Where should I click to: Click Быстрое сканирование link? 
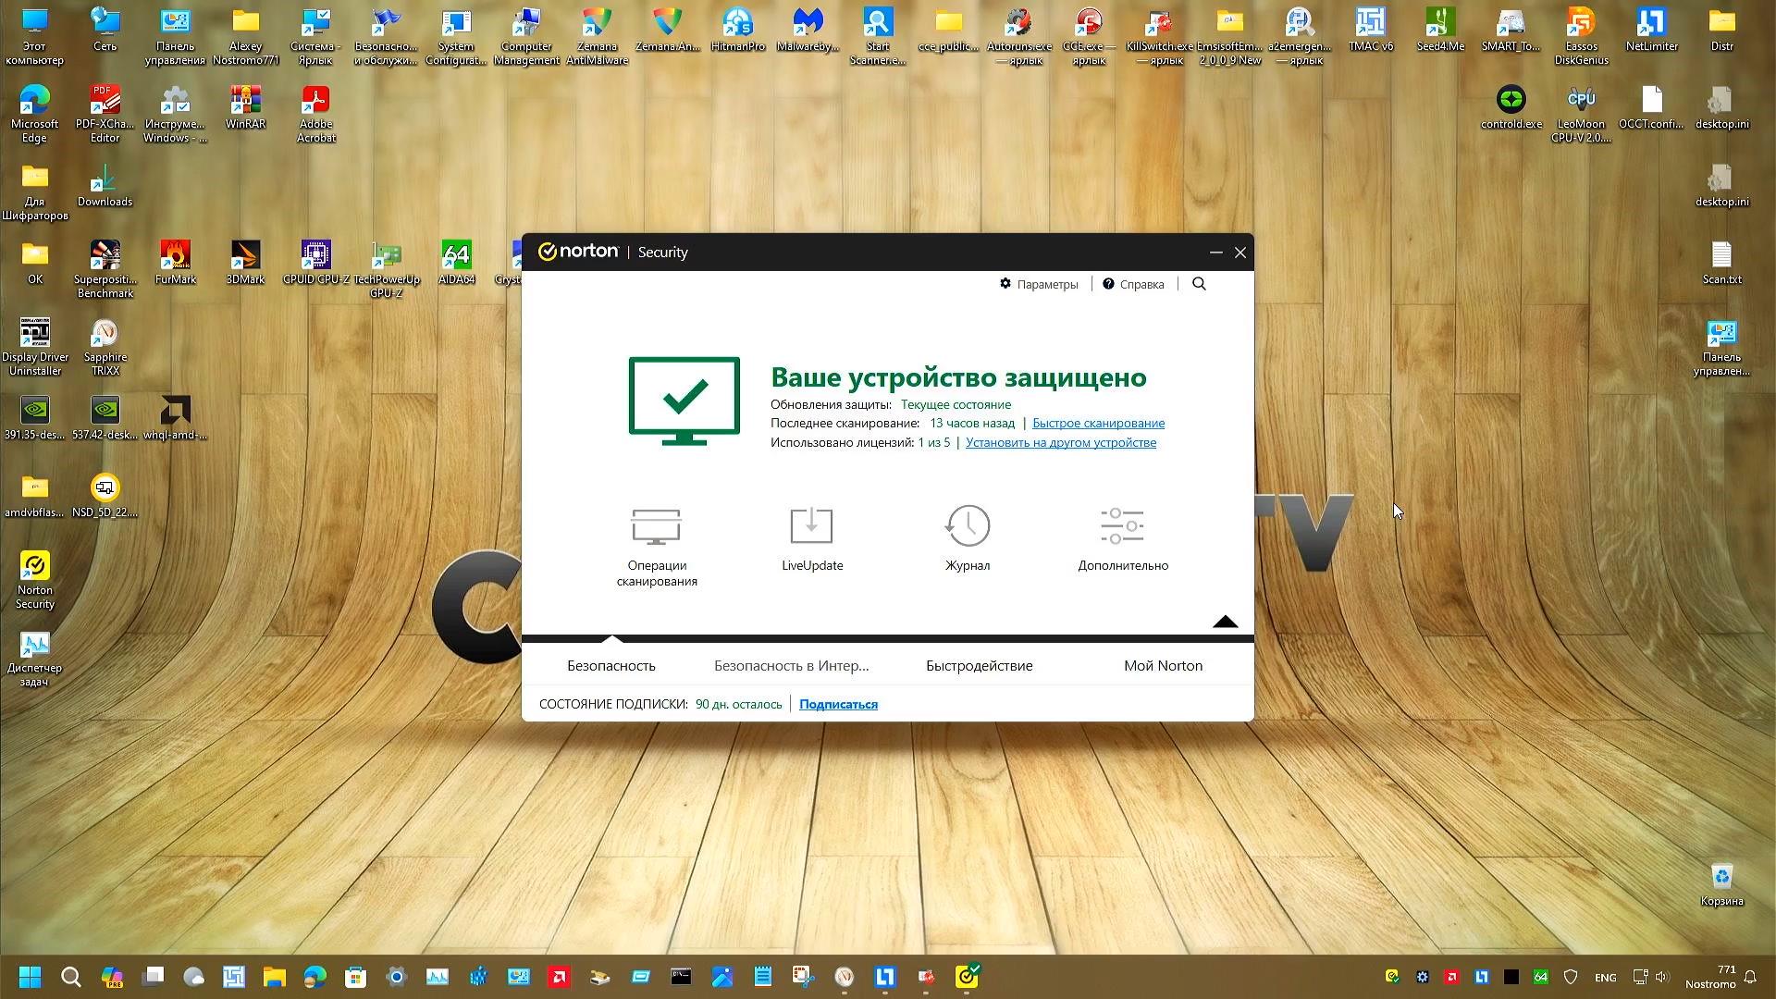coord(1098,424)
